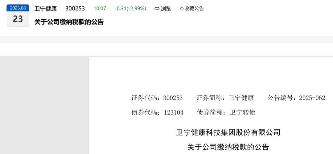This screenshot has width=333, height=154.
Task: Click the bold heading 关于公司缴纳税款的公告
Action: coord(69,22)
